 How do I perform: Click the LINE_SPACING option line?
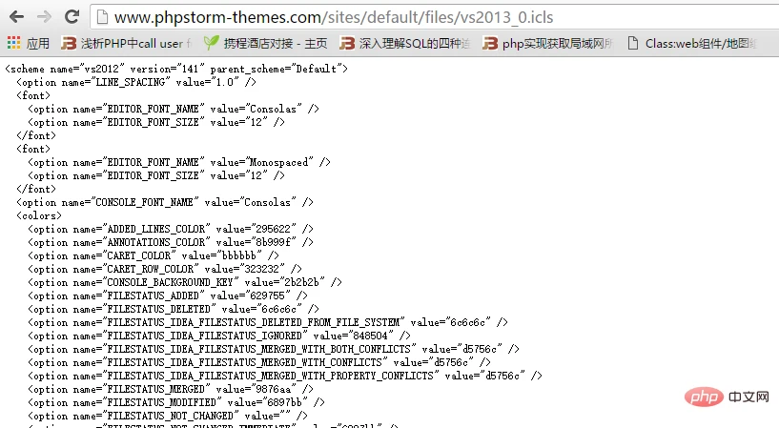click(x=136, y=82)
